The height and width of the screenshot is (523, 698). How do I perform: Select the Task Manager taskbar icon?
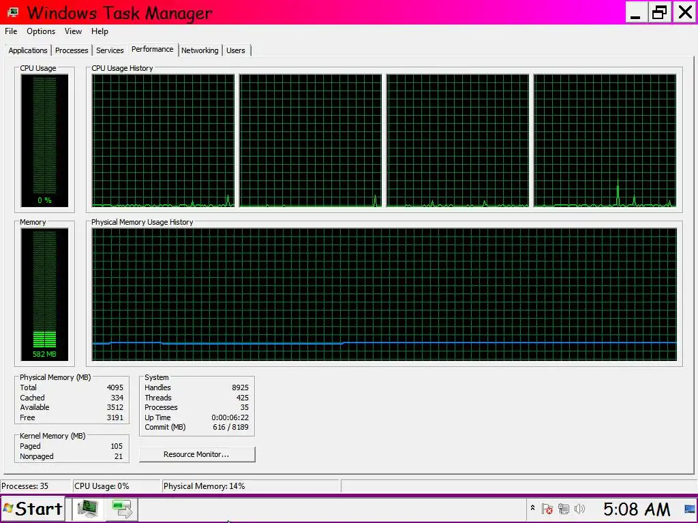coord(87,509)
